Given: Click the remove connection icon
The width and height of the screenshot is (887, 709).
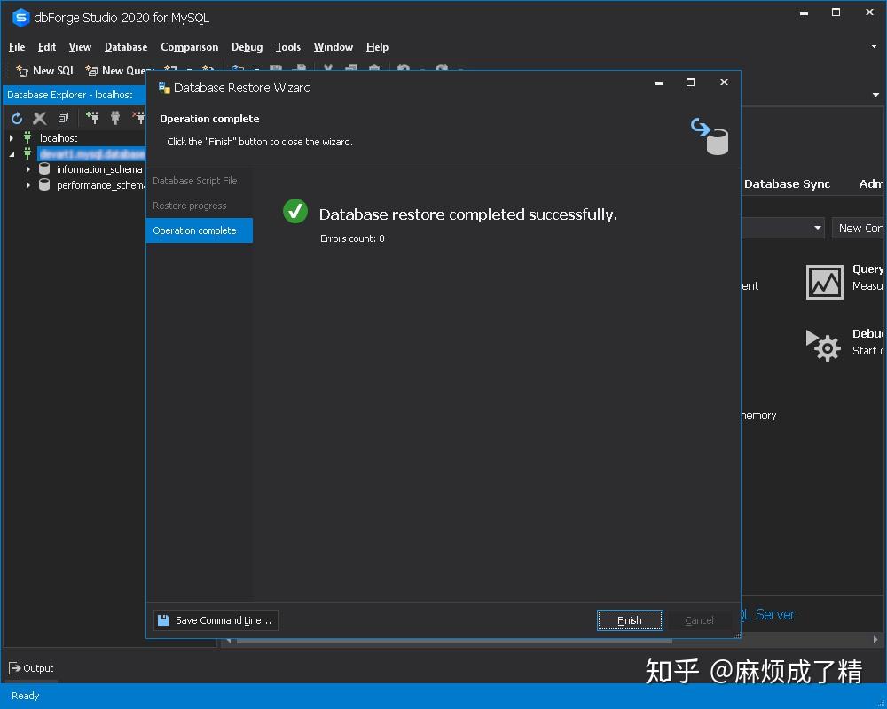Looking at the screenshot, I should pos(138,117).
